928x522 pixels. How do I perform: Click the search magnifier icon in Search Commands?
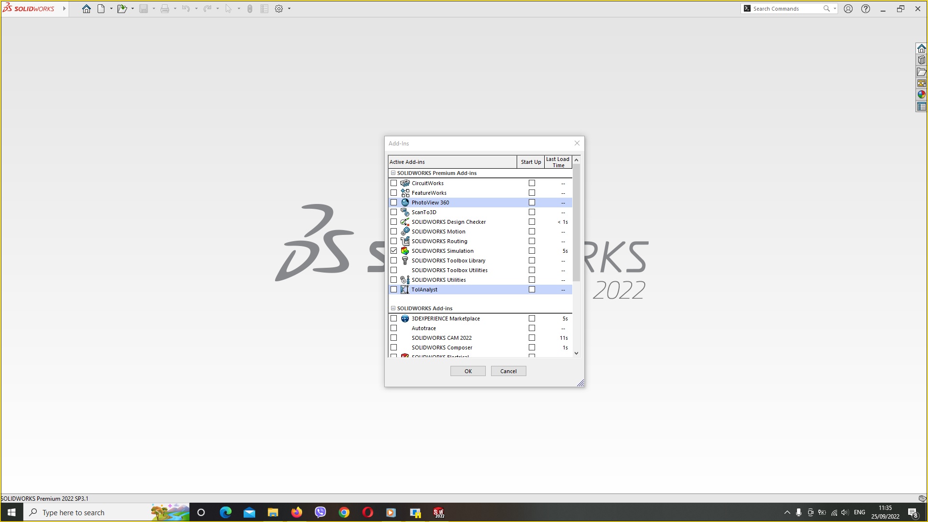pyautogui.click(x=826, y=9)
